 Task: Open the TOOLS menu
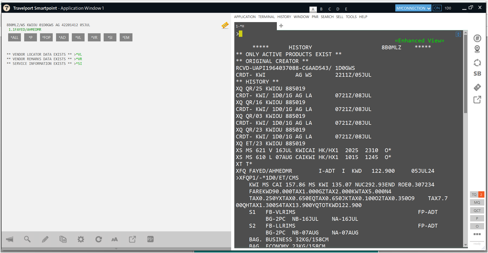coord(351,17)
